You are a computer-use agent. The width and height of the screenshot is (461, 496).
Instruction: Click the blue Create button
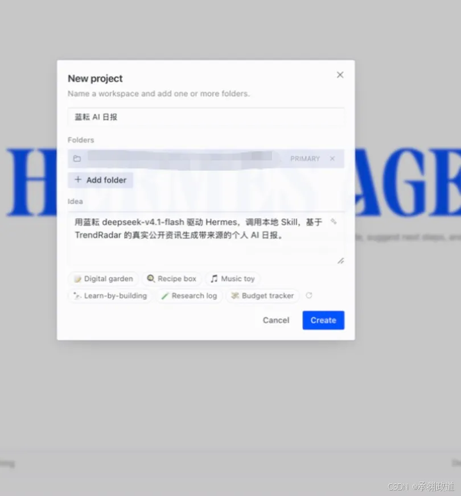click(323, 320)
